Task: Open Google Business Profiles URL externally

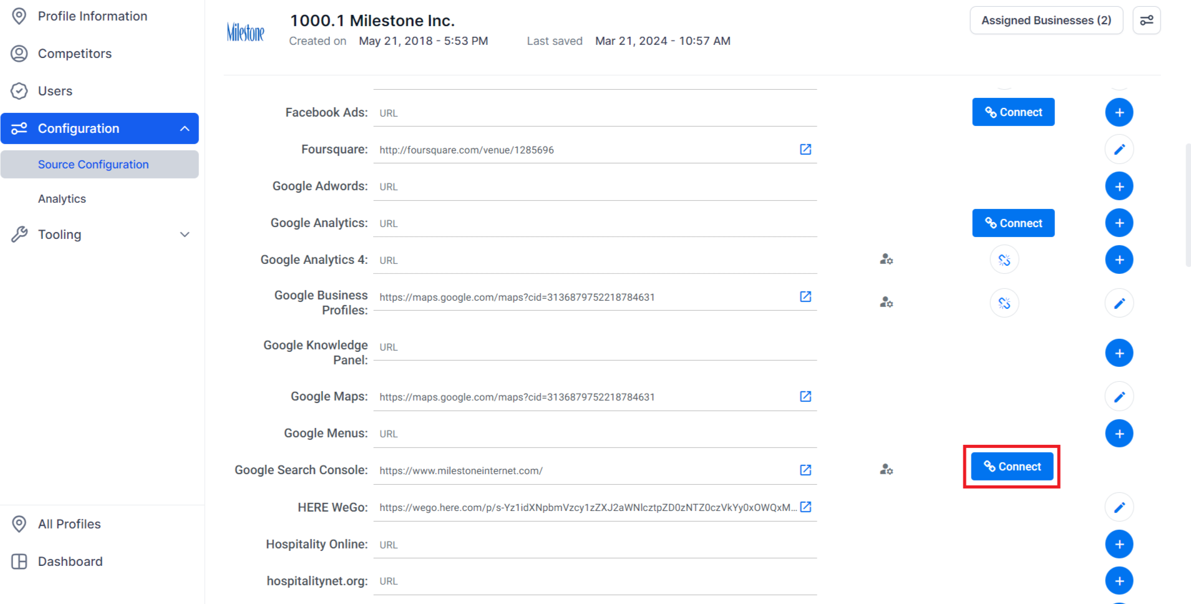Action: click(x=805, y=296)
